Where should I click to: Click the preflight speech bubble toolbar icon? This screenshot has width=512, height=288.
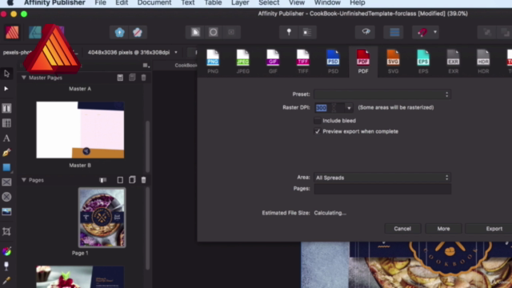(x=366, y=32)
